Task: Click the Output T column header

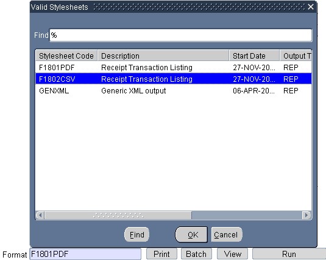Action: (x=296, y=56)
